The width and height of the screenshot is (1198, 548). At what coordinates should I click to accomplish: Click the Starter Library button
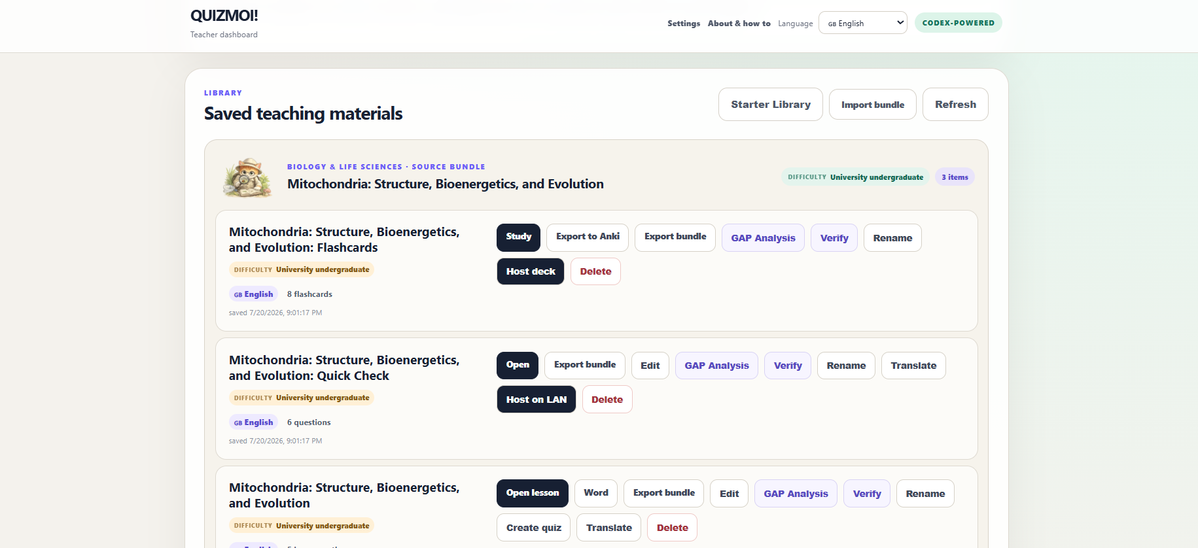tap(771, 105)
